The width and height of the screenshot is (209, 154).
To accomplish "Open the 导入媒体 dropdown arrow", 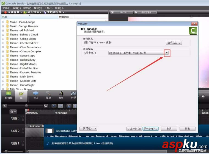I will click(41, 13).
